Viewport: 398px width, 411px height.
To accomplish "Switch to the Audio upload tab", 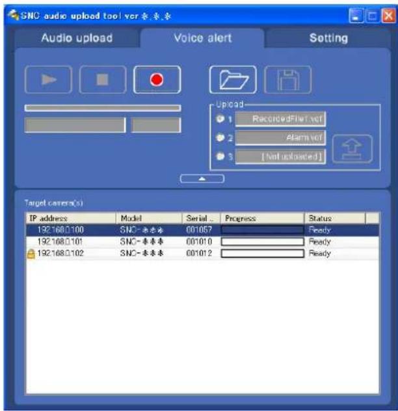I will [x=77, y=38].
